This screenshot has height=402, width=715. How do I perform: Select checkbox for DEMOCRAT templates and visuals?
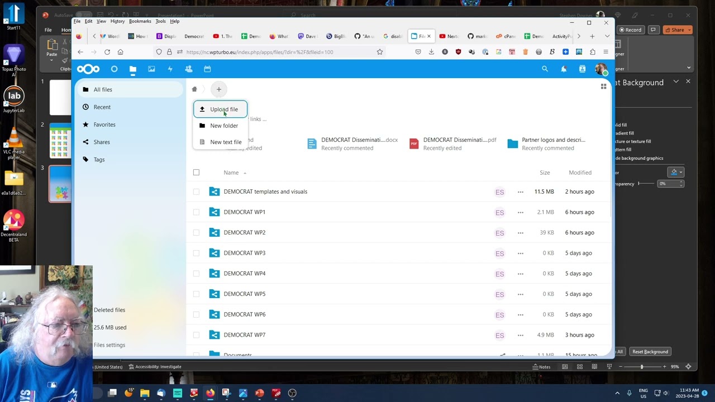[x=196, y=192]
